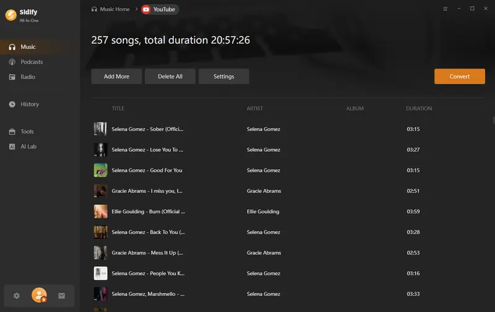Click the user profile avatar icon
This screenshot has height=312, width=495.
[39, 295]
